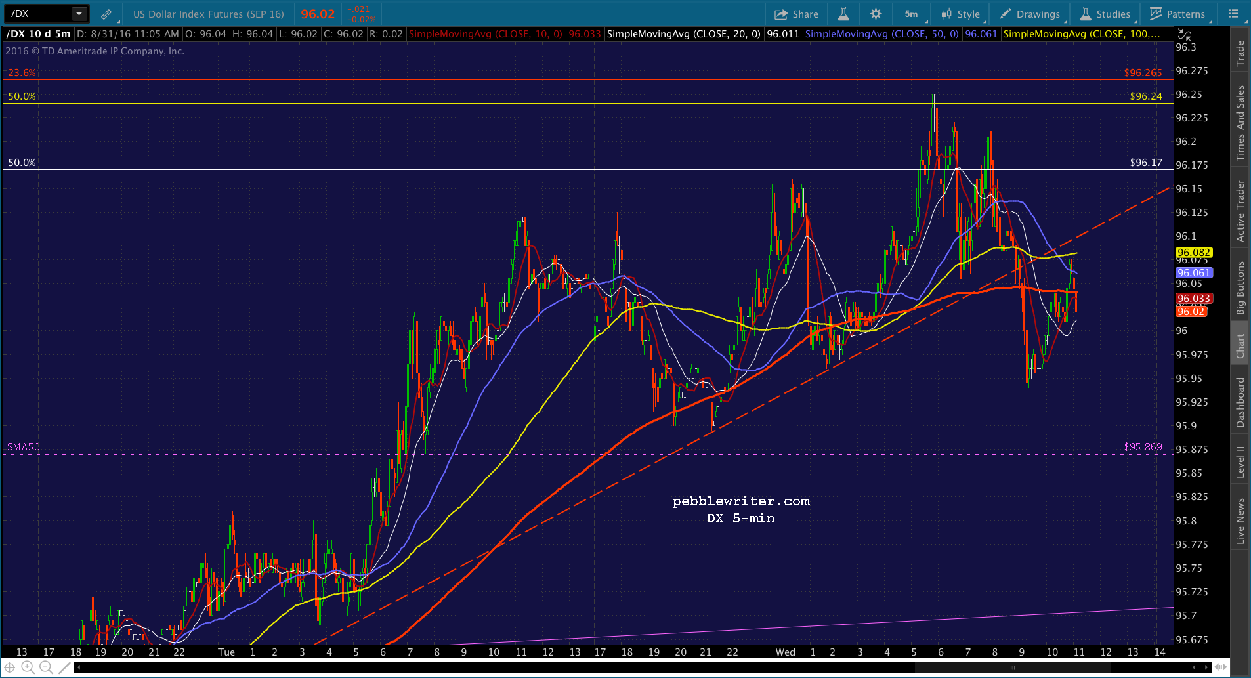Screen dimensions: 1251x678
Task: Open the flask quick-study icon next to Share
Action: [843, 14]
